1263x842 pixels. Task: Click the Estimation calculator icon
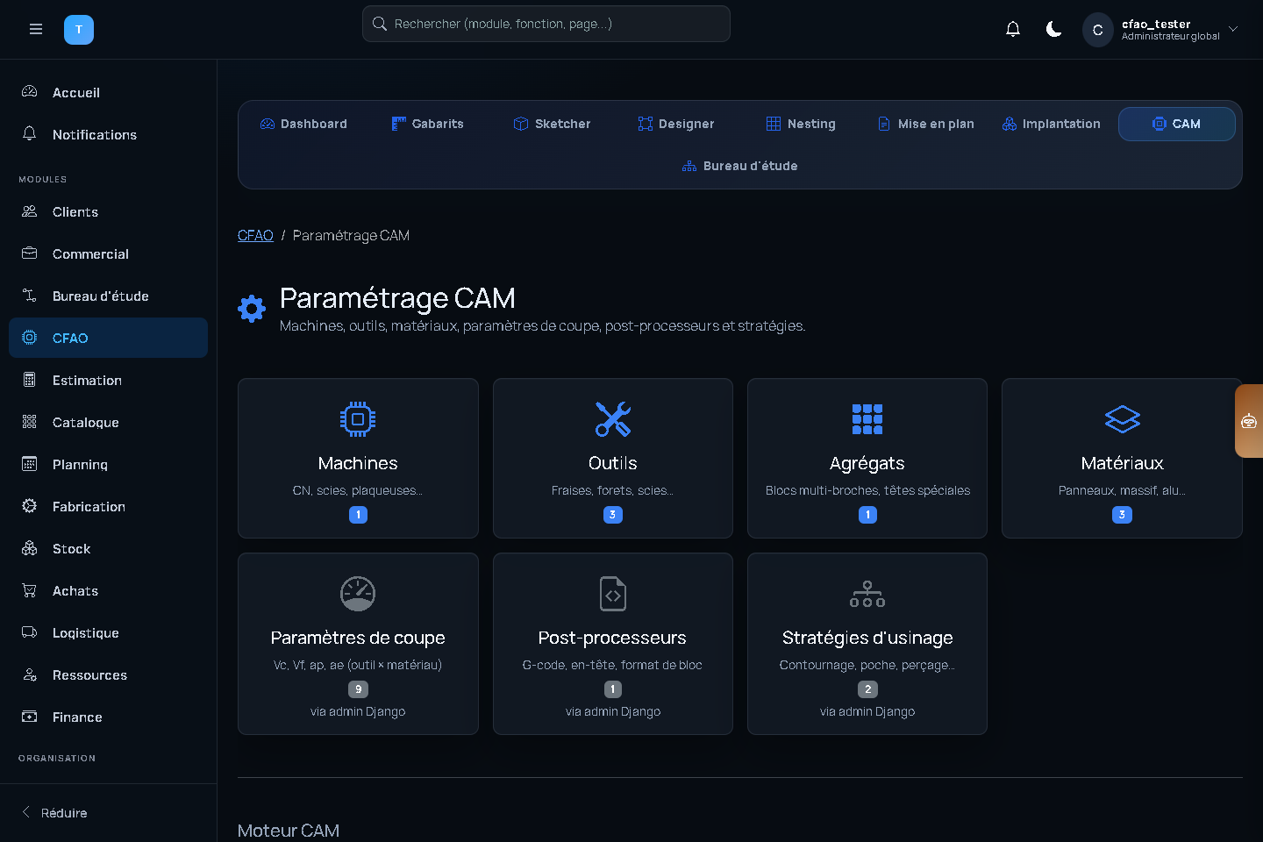pyautogui.click(x=29, y=380)
